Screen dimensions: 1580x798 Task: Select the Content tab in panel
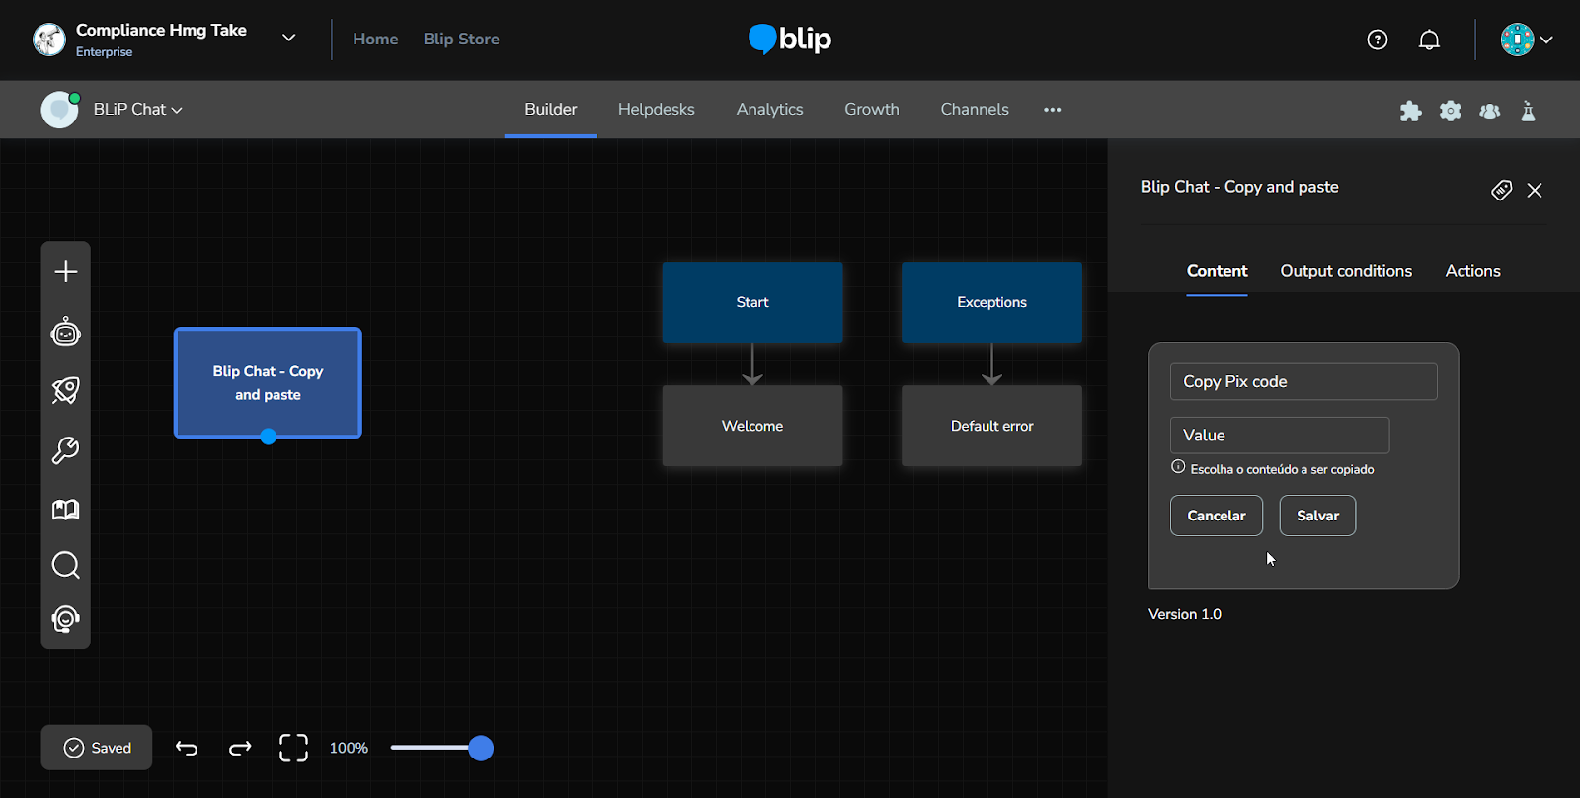pos(1217,271)
